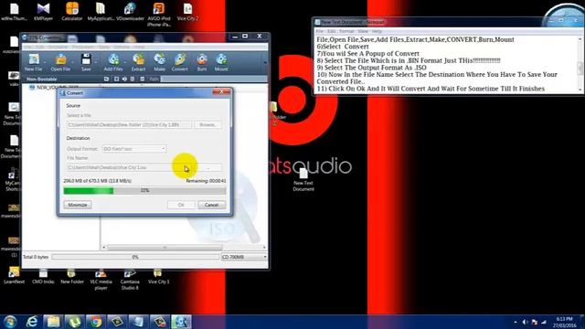Open the Output format ISO Files dropdown
The image size is (585, 329).
click(x=134, y=149)
